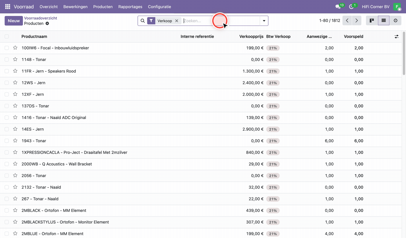Open the Bewerkingen menu
Viewport: 406px width, 238px height.
click(75, 7)
